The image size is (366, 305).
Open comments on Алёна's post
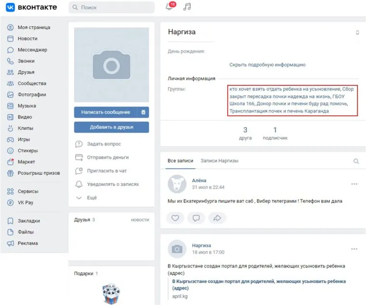coord(196,218)
